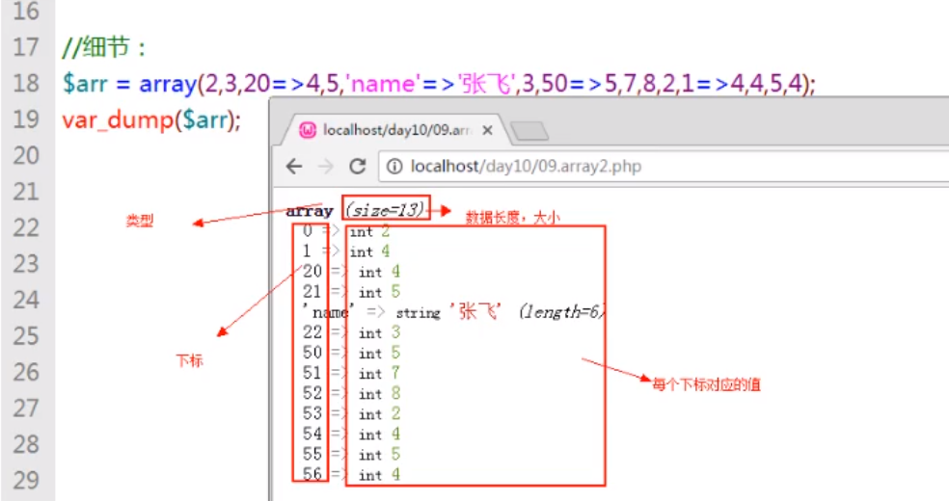Close the localhost/day10/09.arr tab
The height and width of the screenshot is (501, 949).
pyautogui.click(x=487, y=130)
